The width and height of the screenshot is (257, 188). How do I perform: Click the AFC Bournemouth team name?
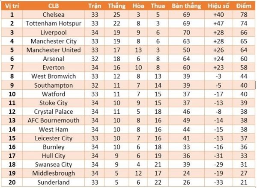(54, 120)
